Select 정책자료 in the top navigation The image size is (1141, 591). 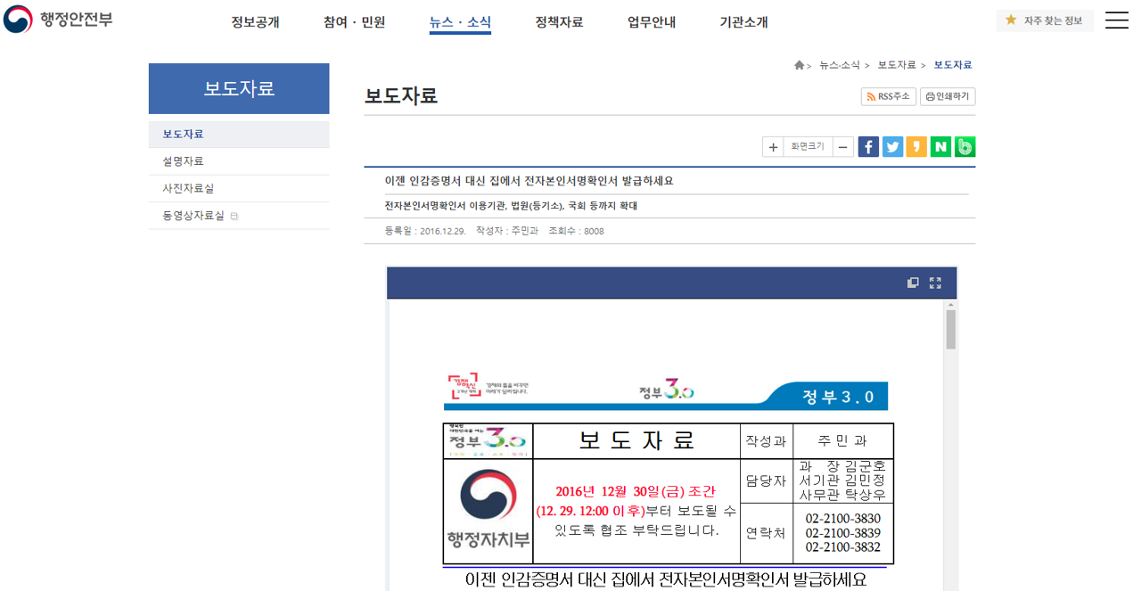pyautogui.click(x=559, y=22)
